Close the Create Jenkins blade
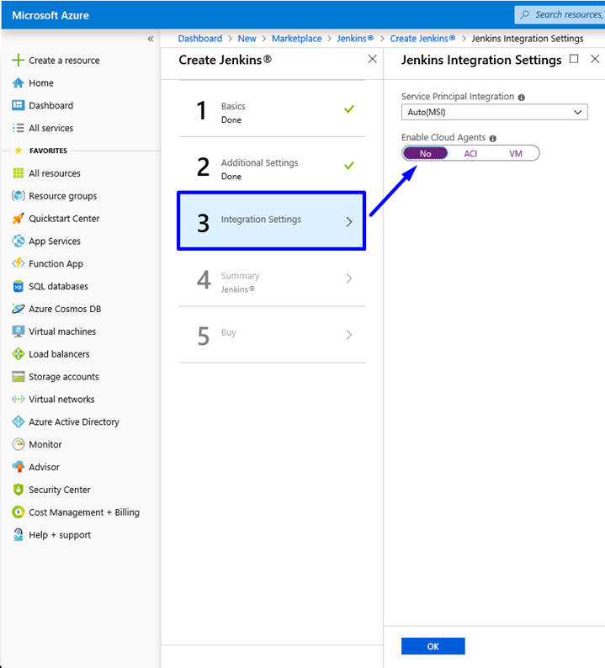The height and width of the screenshot is (668, 605). 373,59
